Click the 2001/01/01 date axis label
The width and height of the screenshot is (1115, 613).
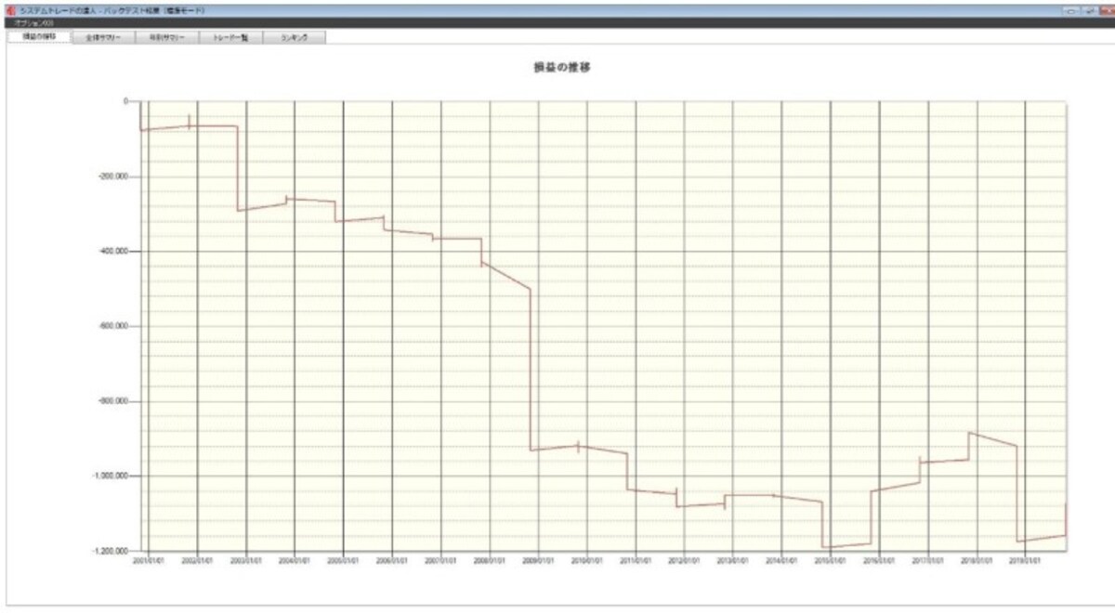click(x=149, y=561)
